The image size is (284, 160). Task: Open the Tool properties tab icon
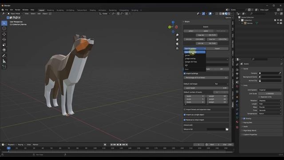click(x=237, y=64)
